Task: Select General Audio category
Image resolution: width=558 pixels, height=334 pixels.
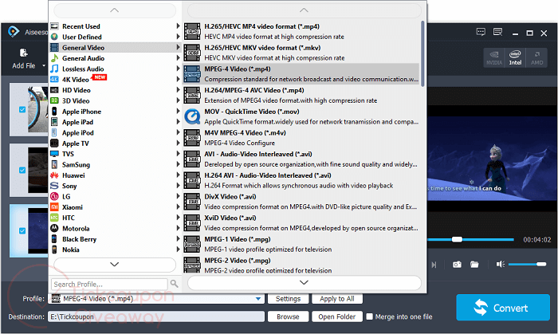Action: pyautogui.click(x=115, y=58)
